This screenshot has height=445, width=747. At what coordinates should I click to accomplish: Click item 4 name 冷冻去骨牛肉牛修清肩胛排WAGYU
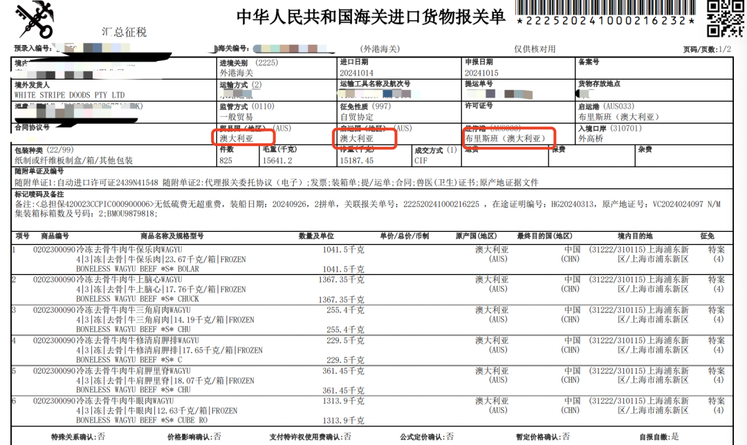[138, 340]
